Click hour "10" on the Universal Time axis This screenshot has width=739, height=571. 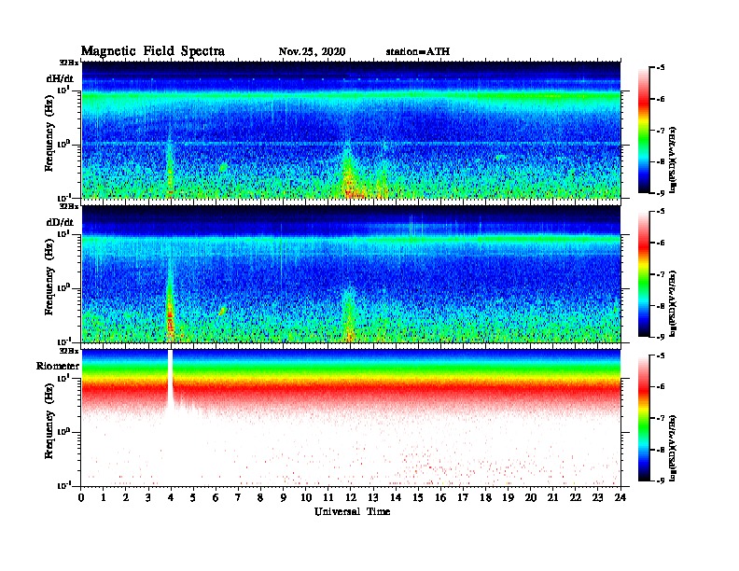(x=306, y=498)
